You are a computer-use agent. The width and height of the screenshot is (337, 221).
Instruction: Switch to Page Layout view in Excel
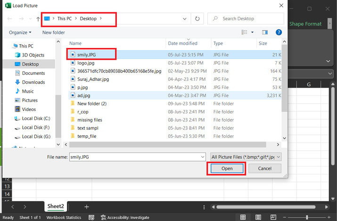[x=258, y=217]
